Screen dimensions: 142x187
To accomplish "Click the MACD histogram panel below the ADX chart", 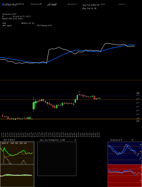I will point(17,176).
